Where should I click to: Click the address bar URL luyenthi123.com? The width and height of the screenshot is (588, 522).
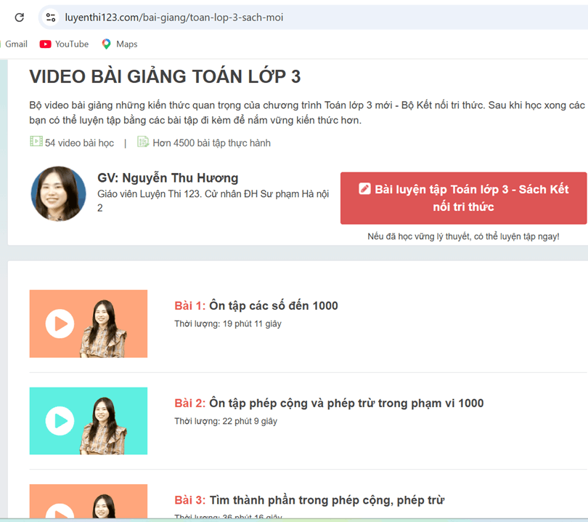point(174,17)
